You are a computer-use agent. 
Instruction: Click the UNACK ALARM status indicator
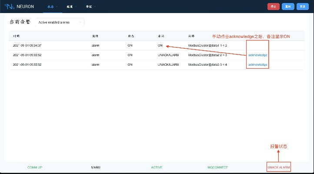(x=279, y=167)
